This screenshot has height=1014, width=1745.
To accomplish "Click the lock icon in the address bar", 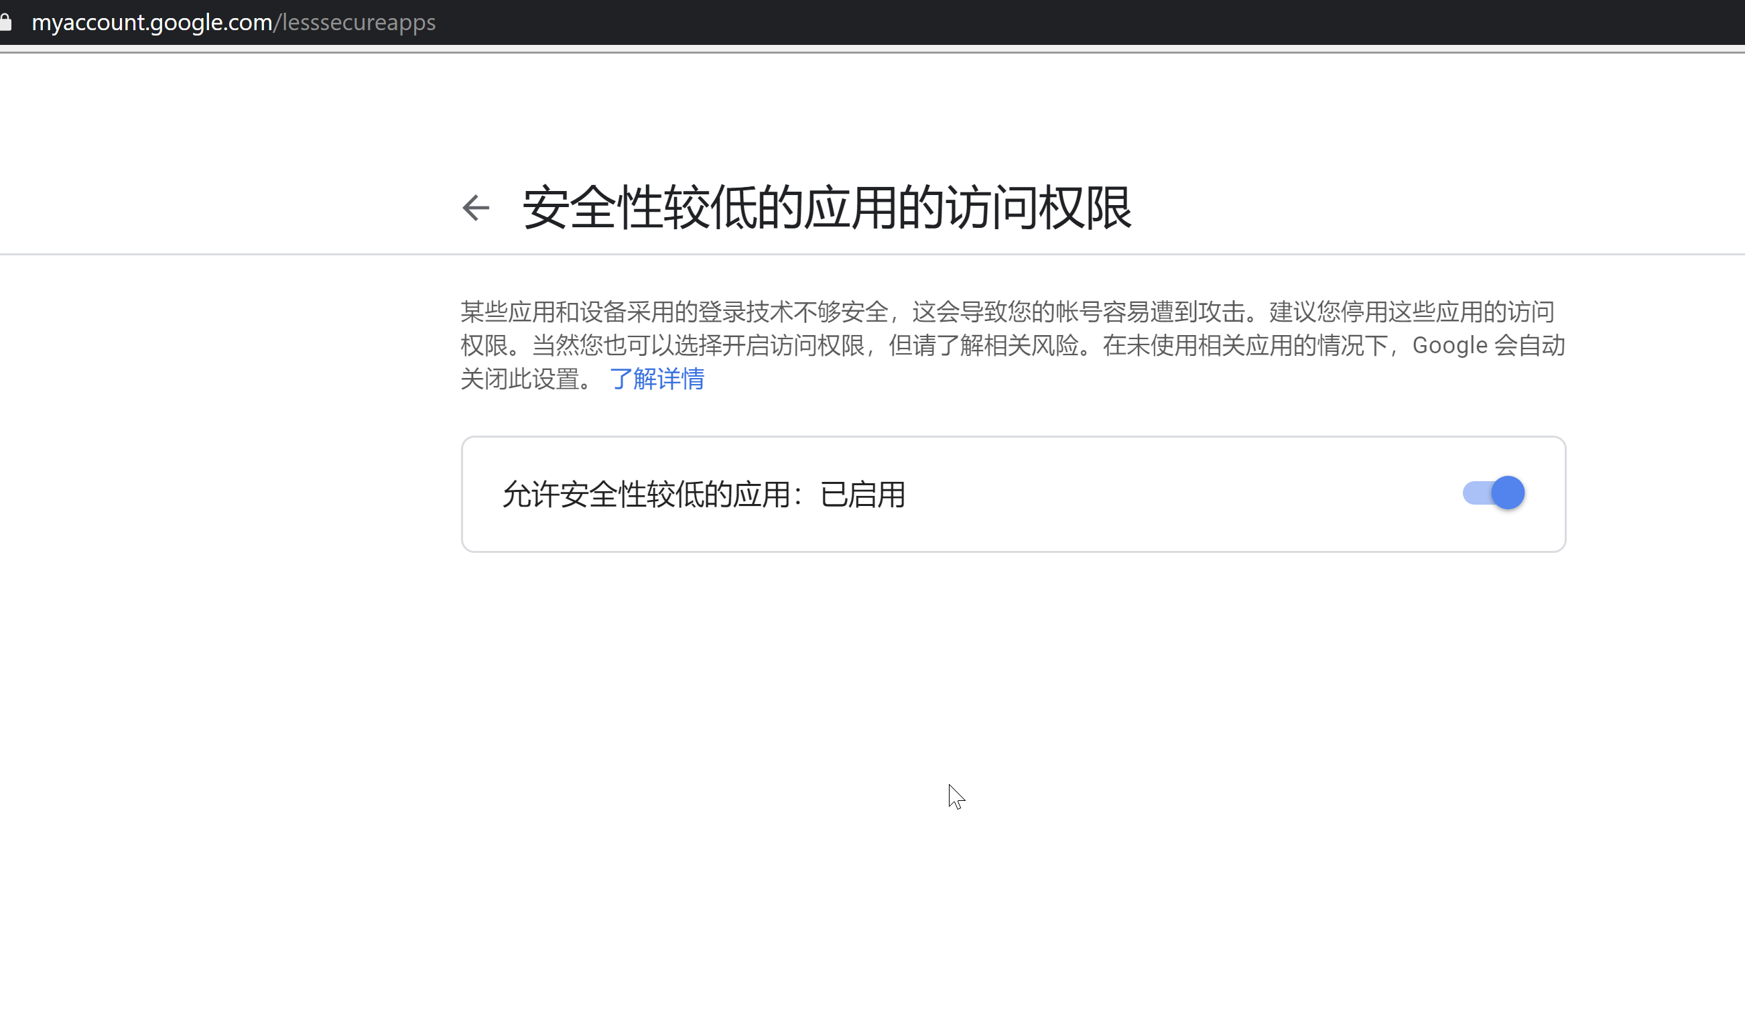I will point(5,22).
